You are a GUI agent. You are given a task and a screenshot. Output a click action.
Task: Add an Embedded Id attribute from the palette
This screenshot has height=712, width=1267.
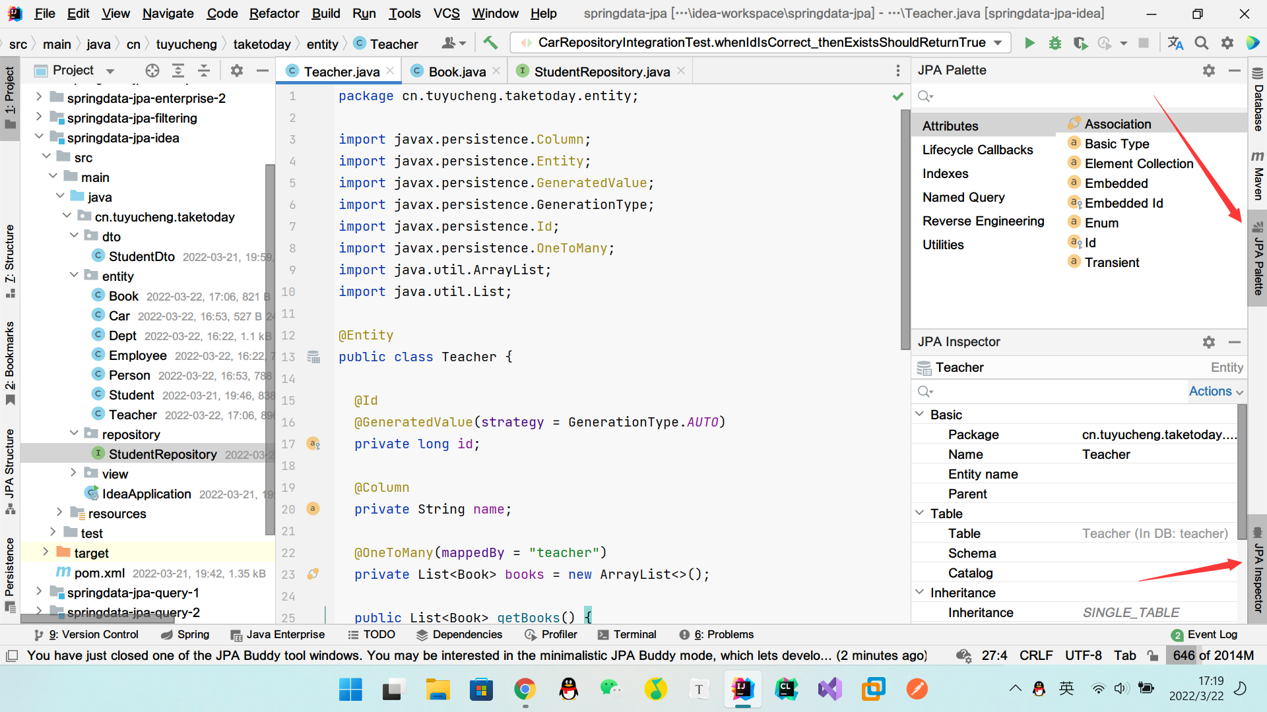1123,203
